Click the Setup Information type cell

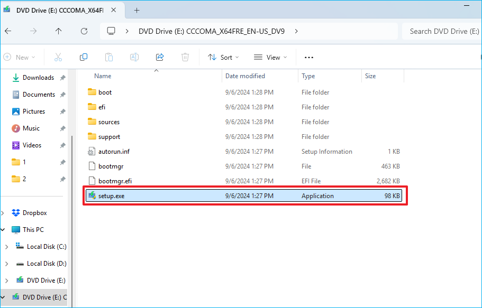pos(327,152)
